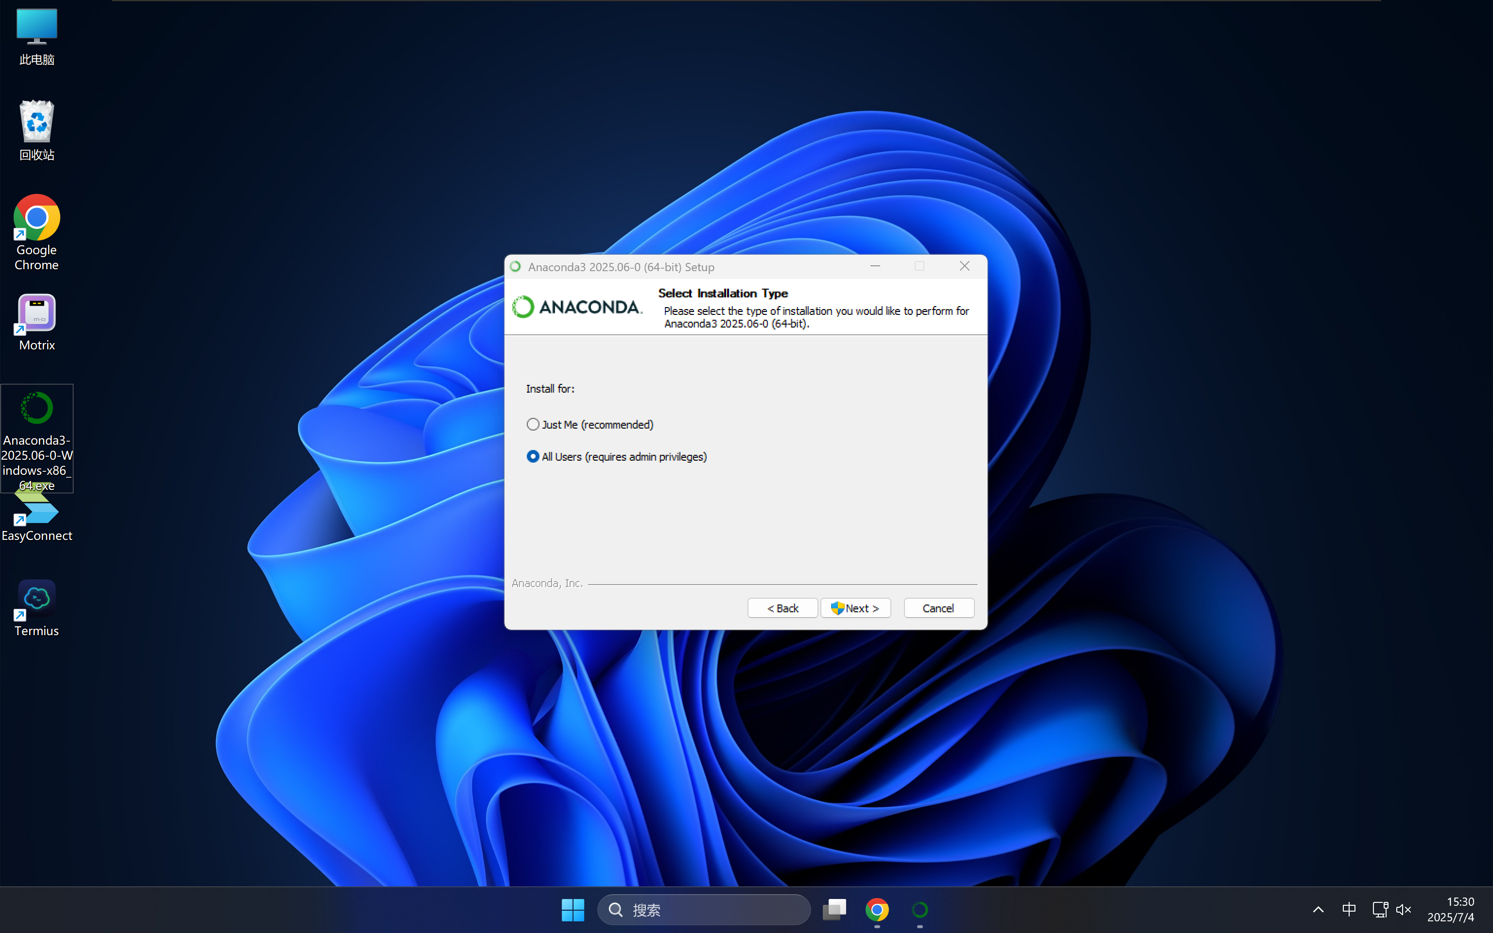The height and width of the screenshot is (933, 1493).
Task: Open the This PC desktop icon
Action: click(x=36, y=28)
